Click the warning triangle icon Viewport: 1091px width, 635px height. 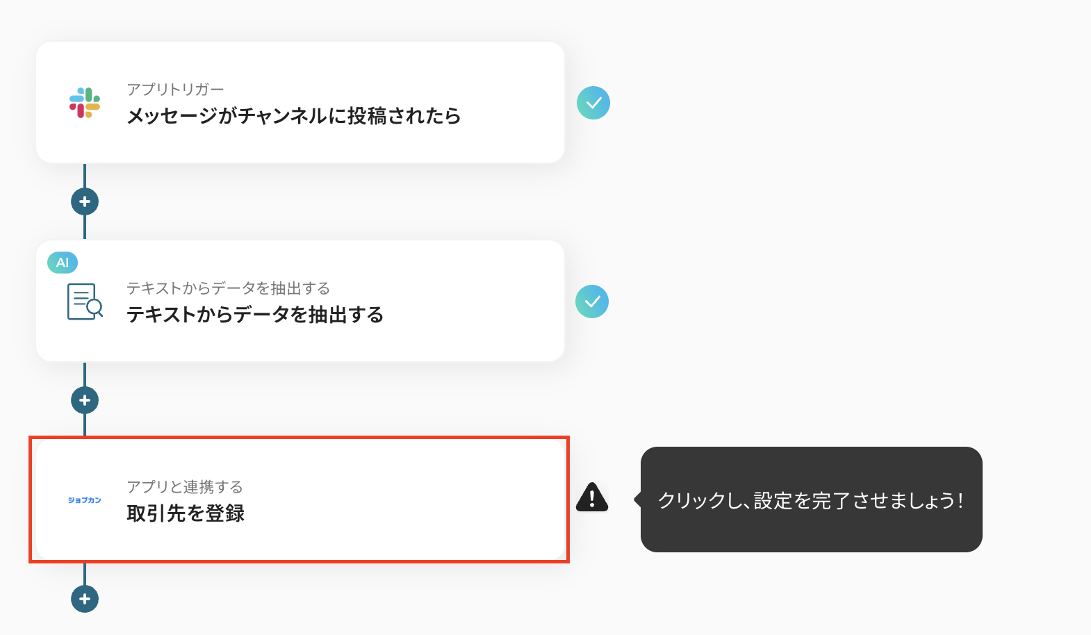pyautogui.click(x=592, y=497)
